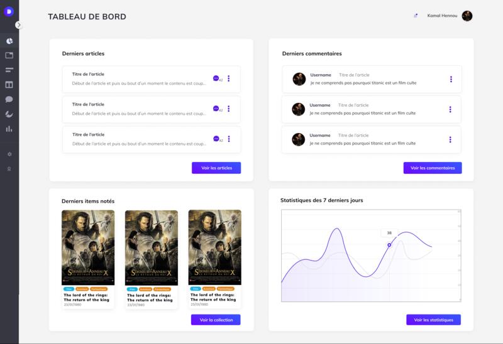503x344 pixels.
Task: Click the center card's "The lord of the rings" title
Action: (150, 298)
